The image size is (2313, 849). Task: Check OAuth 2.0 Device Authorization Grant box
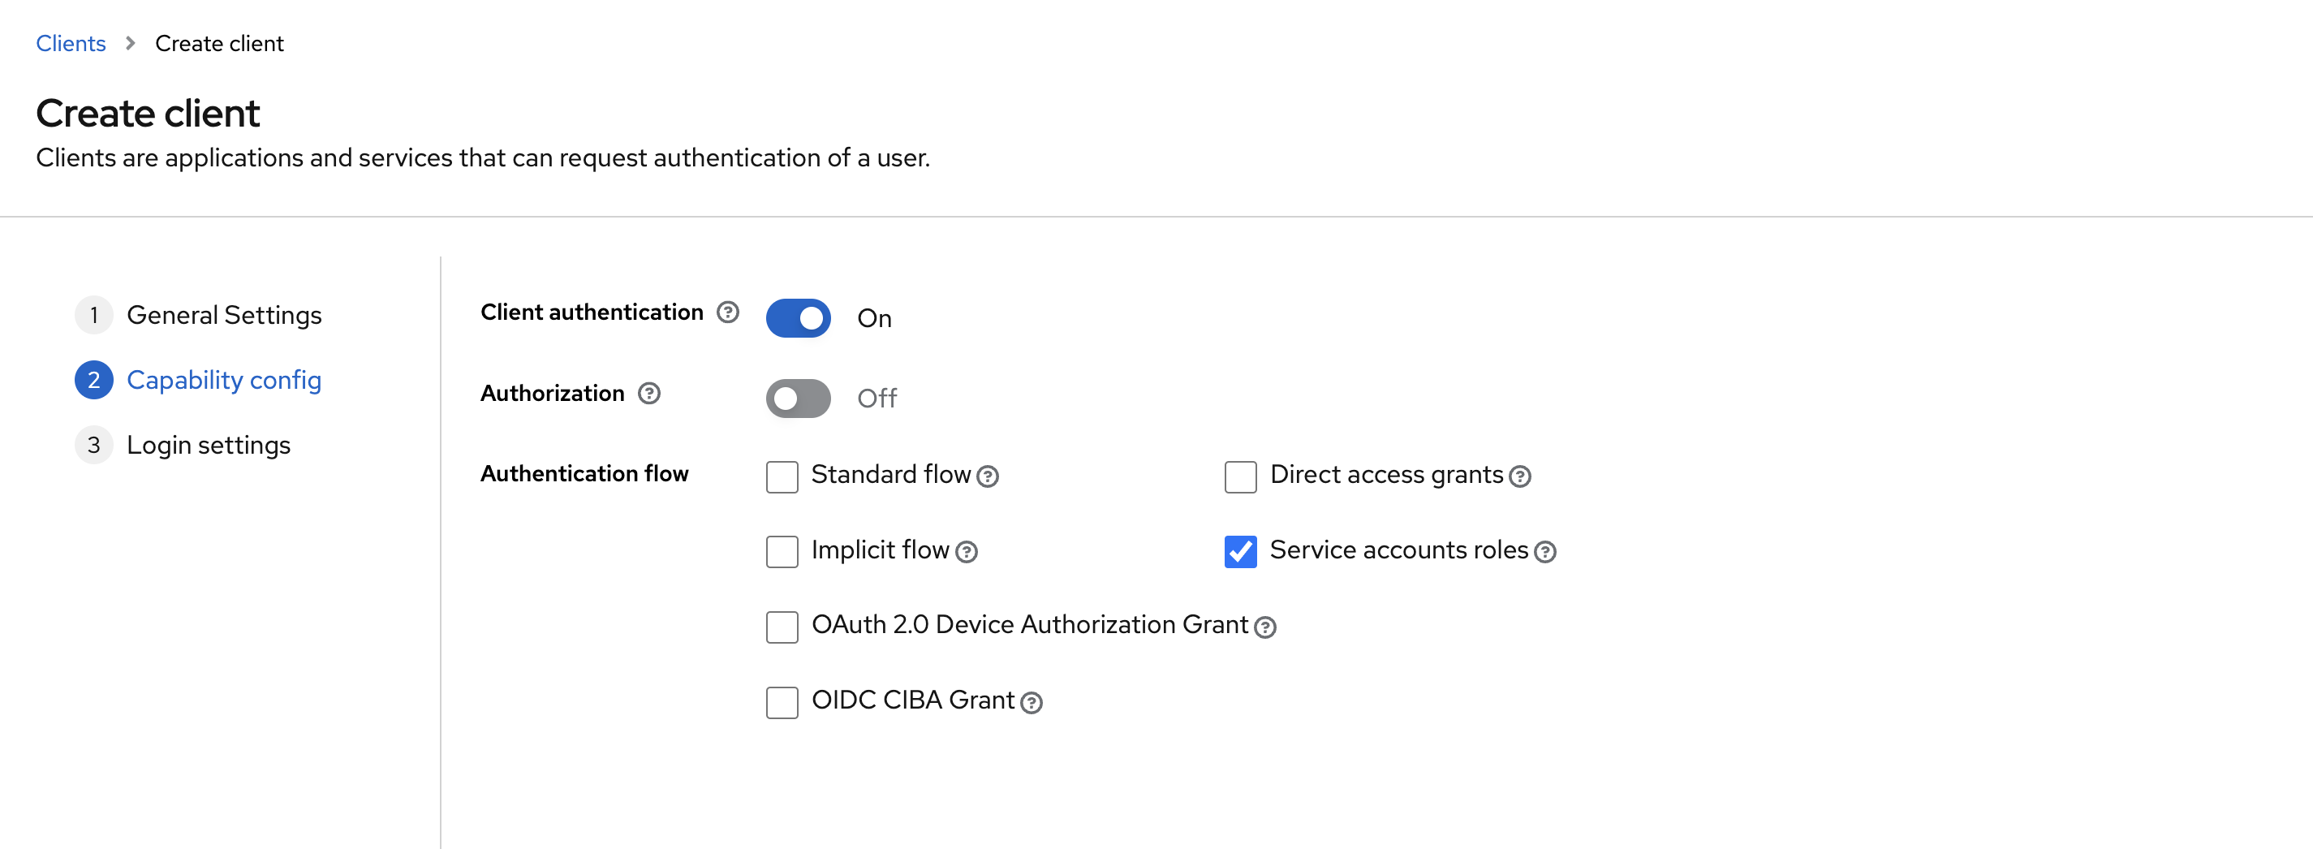point(782,627)
